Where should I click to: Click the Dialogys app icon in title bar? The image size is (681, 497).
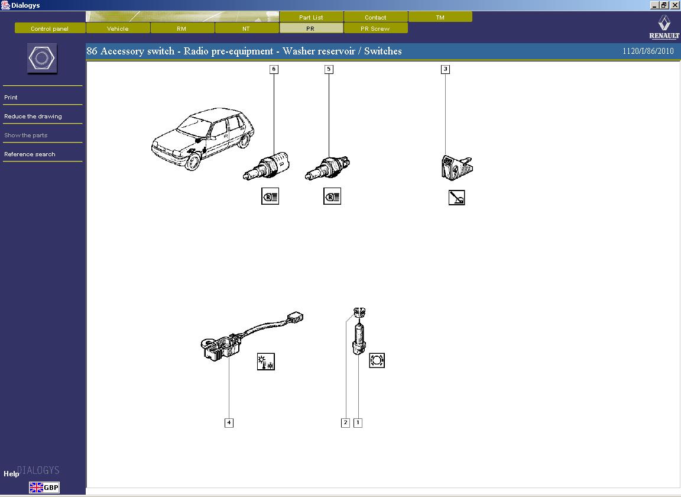pos(5,5)
